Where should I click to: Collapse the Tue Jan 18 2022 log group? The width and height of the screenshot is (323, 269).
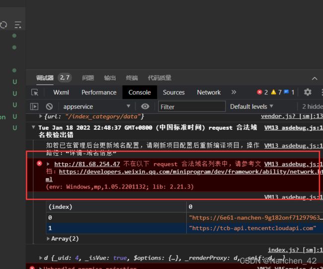pyautogui.click(x=33, y=127)
